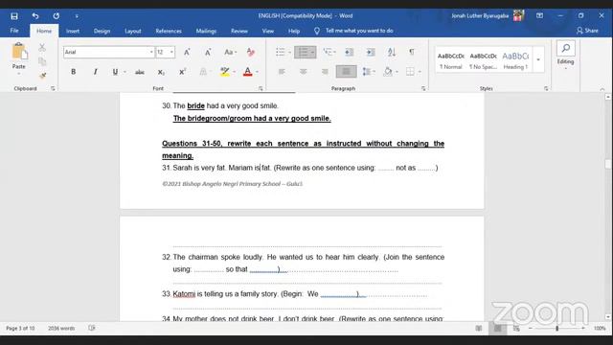
Task: Switch to the Design tab
Action: (x=102, y=31)
